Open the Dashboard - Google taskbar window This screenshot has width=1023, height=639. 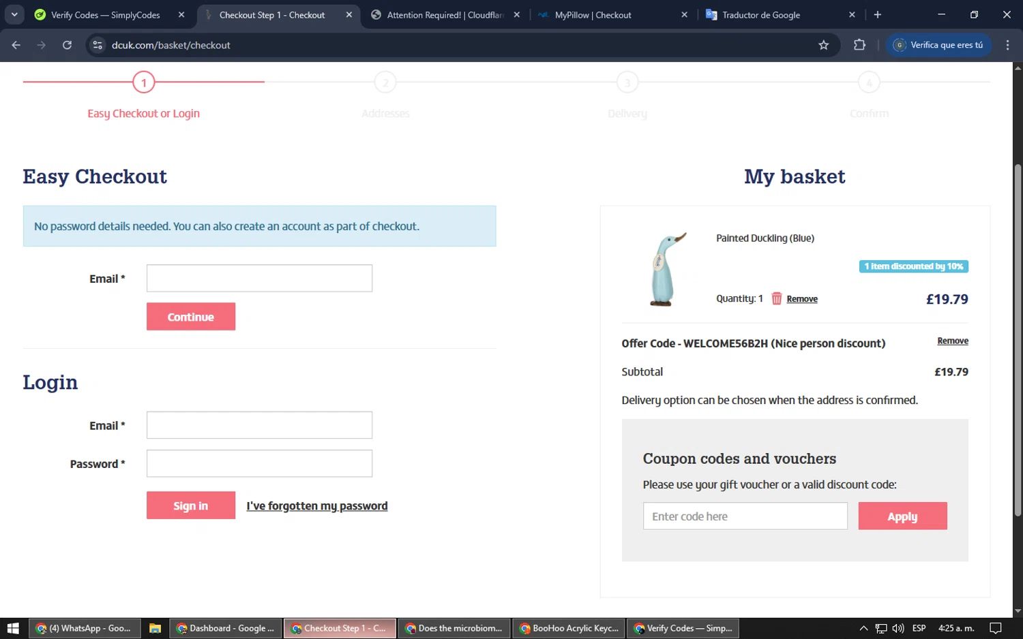pos(225,628)
